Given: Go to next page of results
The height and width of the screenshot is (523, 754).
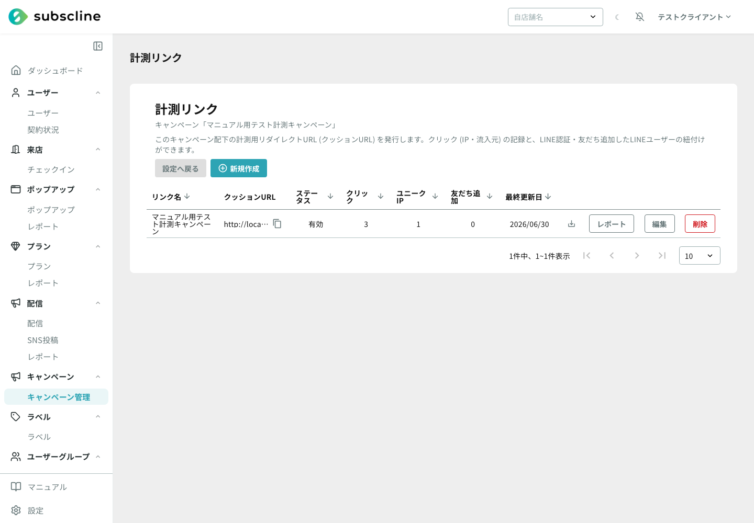Looking at the screenshot, I should (637, 255).
